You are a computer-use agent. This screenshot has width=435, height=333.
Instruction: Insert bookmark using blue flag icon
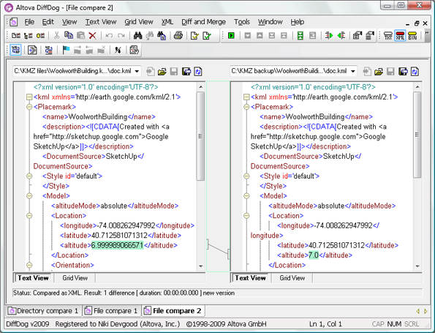click(66, 50)
